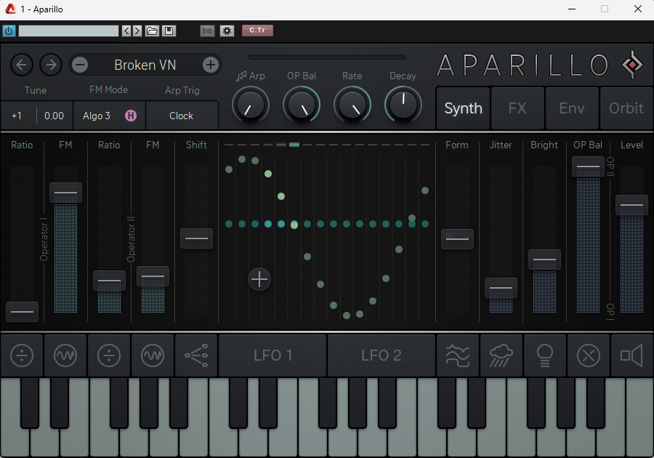Click the Rate knob
The height and width of the screenshot is (458, 654).
352,105
